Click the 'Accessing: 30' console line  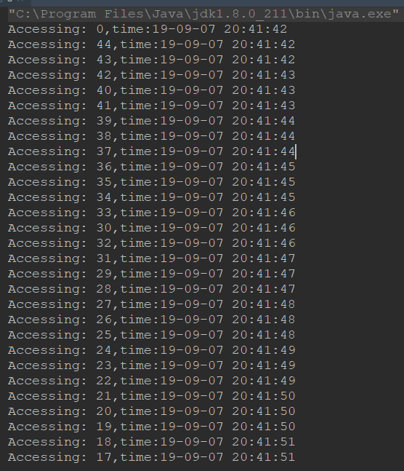pos(151,228)
